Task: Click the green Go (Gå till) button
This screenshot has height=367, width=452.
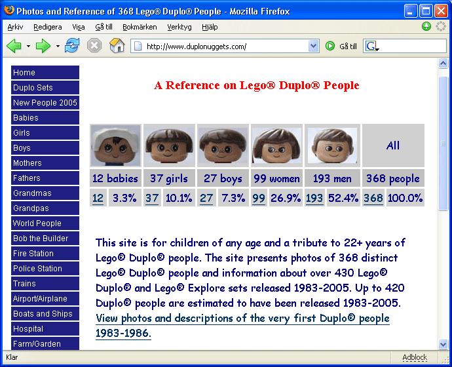Action: click(330, 46)
